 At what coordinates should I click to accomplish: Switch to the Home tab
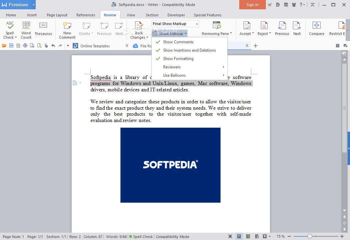[x=11, y=15]
